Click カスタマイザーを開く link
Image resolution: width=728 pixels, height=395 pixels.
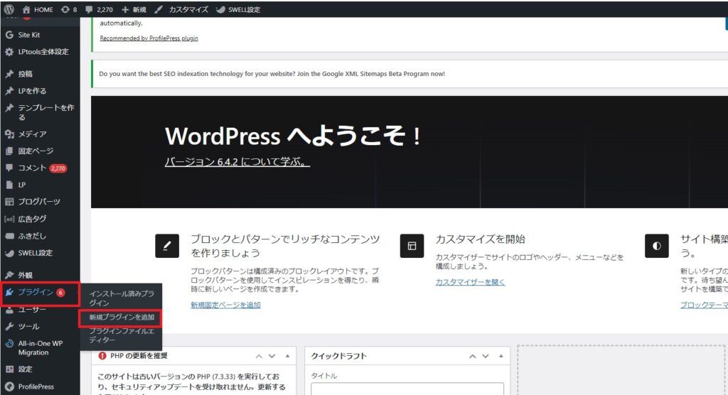click(x=470, y=282)
